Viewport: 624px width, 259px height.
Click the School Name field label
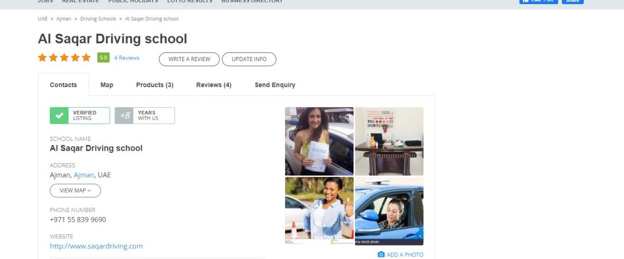pyautogui.click(x=70, y=139)
